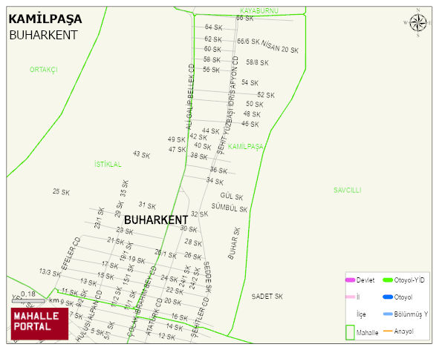Click the Otoyol blue legend swatch
Screen dimensions: 439x350
tap(388, 297)
